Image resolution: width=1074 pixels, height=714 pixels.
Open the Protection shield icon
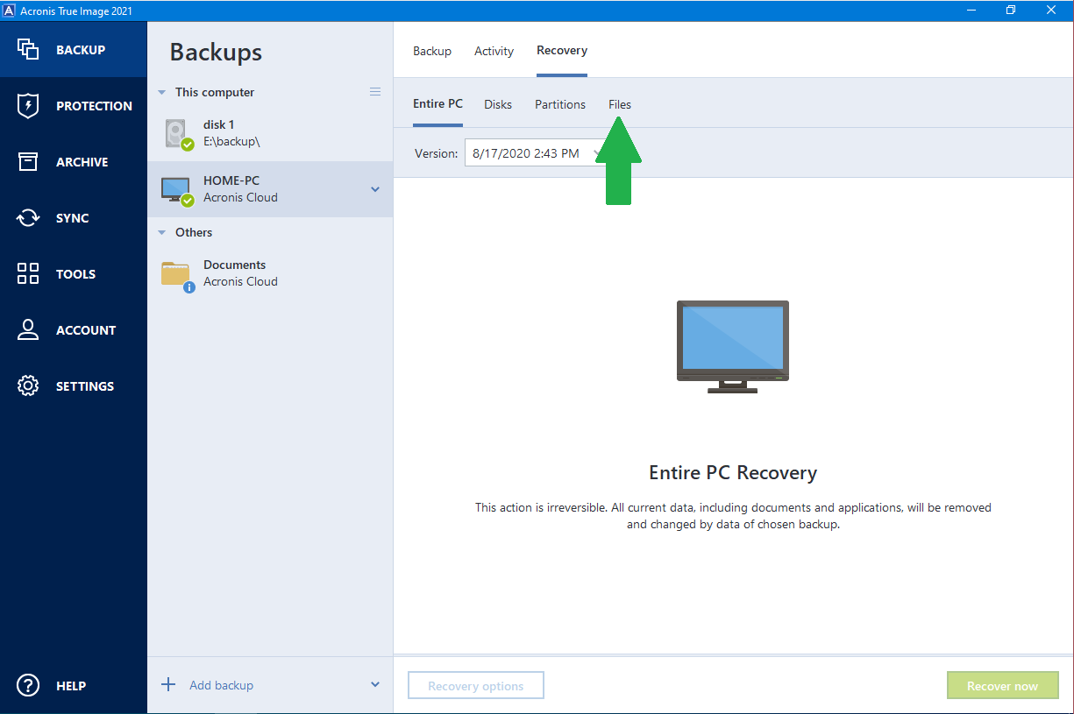[x=28, y=106]
